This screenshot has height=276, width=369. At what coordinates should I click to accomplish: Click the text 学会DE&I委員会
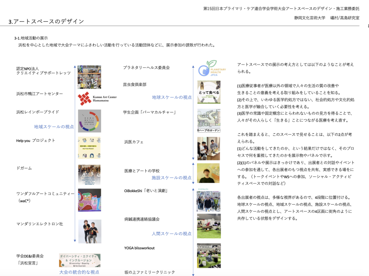(30, 256)
